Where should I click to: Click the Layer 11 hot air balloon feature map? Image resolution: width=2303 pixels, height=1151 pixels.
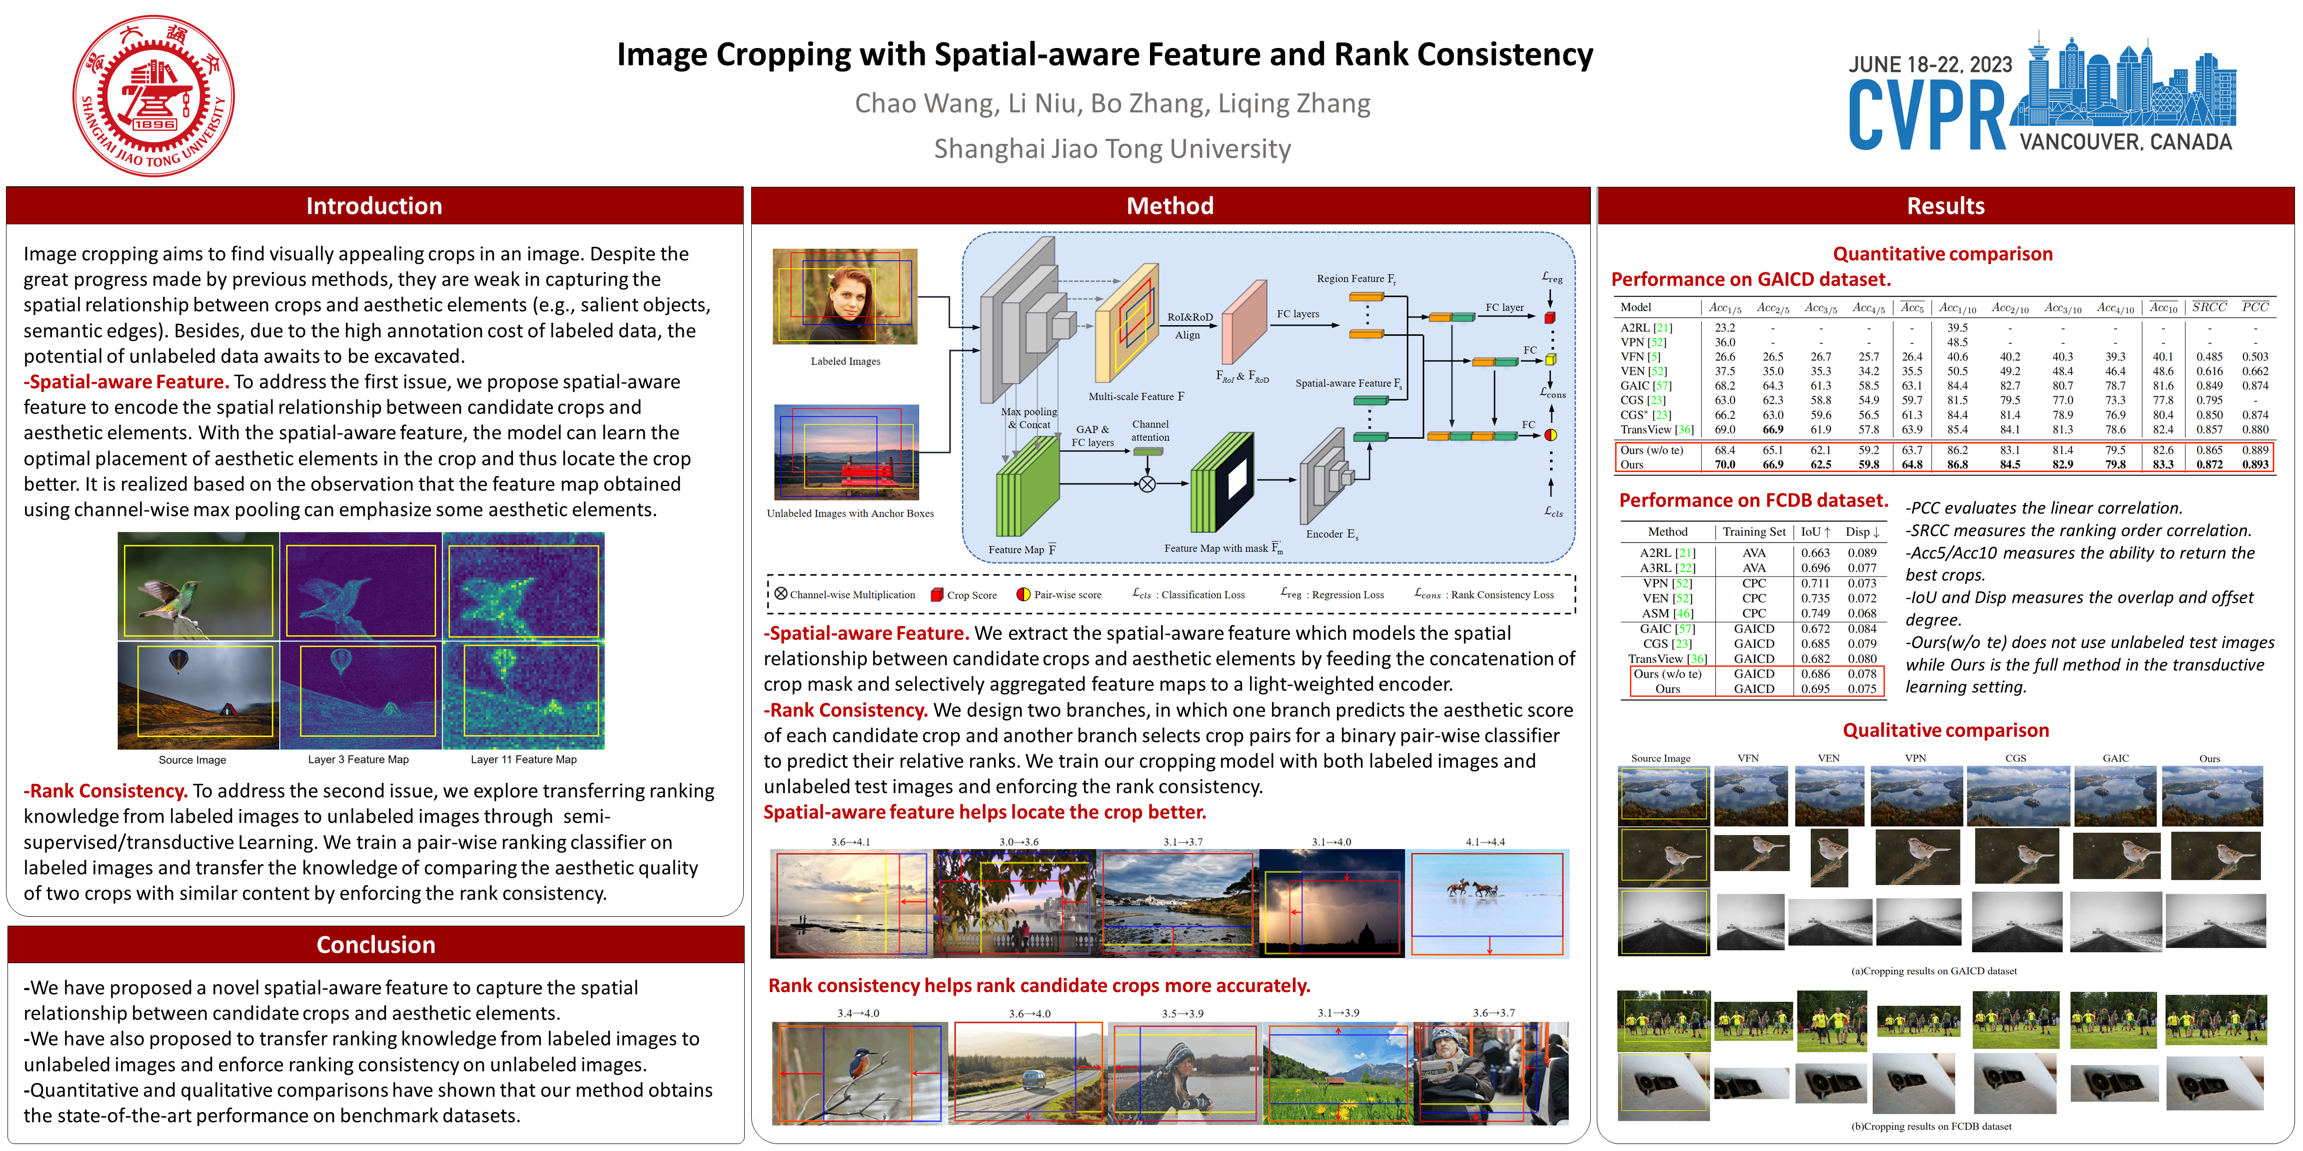pyautogui.click(x=523, y=694)
